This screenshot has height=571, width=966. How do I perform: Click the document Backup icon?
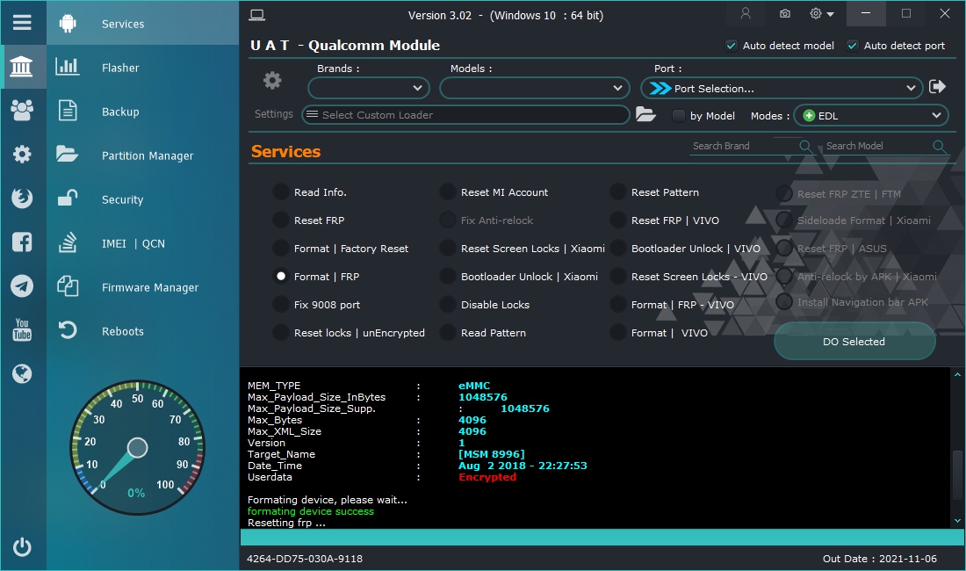point(67,111)
